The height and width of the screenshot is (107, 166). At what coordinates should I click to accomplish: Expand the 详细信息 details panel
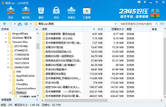coord(38,100)
